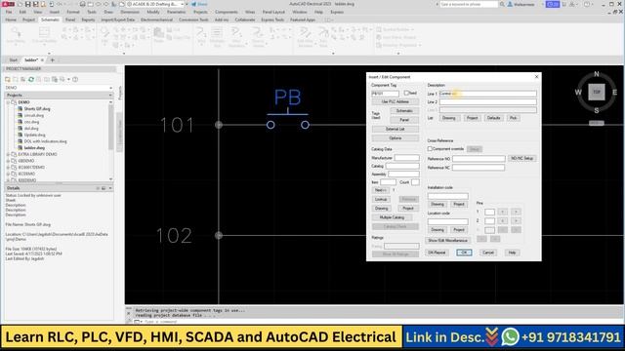Click the Multiple Catalog button
This screenshot has height=351, width=625.
392,217
